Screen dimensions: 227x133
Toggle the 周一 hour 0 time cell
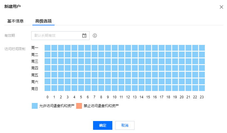(x=48, y=48)
